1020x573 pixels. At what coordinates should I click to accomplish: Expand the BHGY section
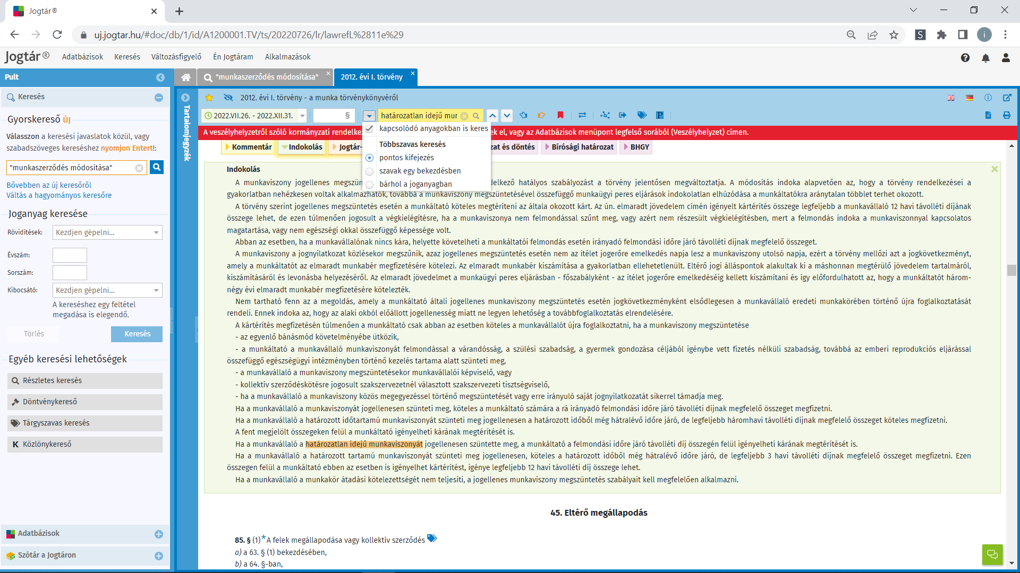click(x=636, y=147)
